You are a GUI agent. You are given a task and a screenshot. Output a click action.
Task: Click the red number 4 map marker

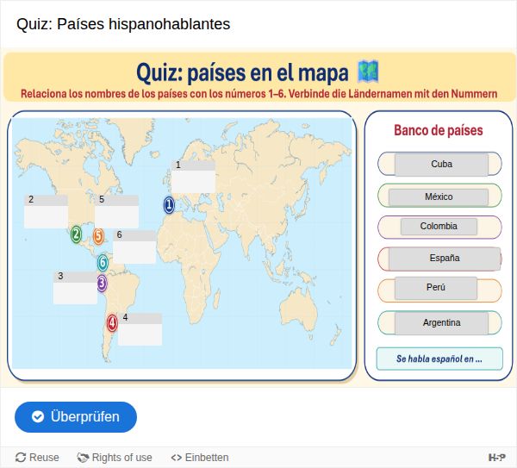[x=112, y=323]
